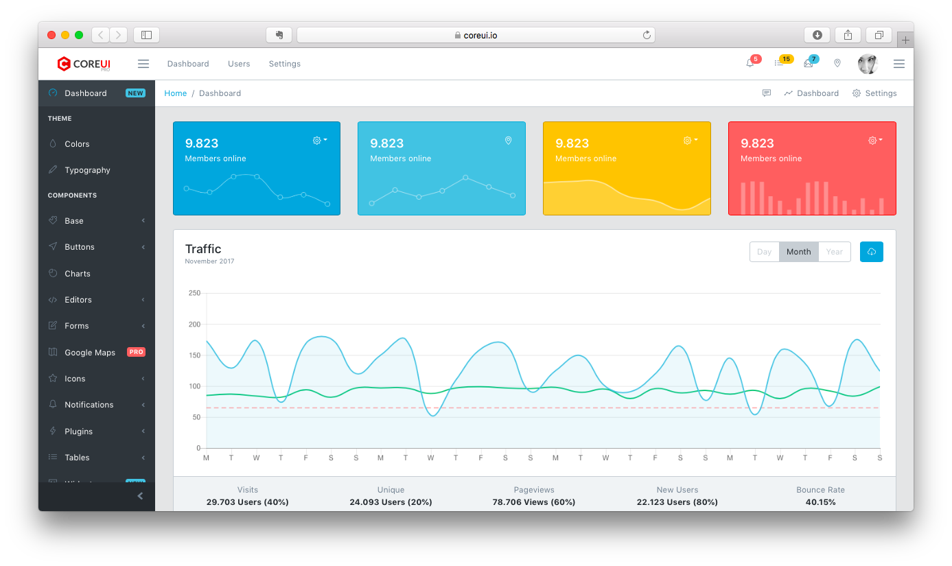Click the location pin icon in the header
The image size is (952, 566).
[837, 63]
